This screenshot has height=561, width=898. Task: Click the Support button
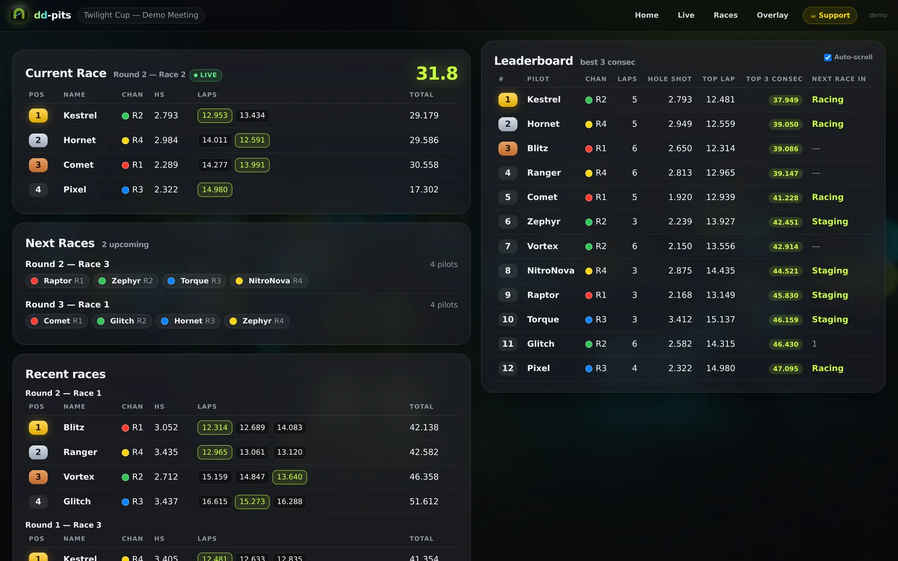(x=830, y=15)
